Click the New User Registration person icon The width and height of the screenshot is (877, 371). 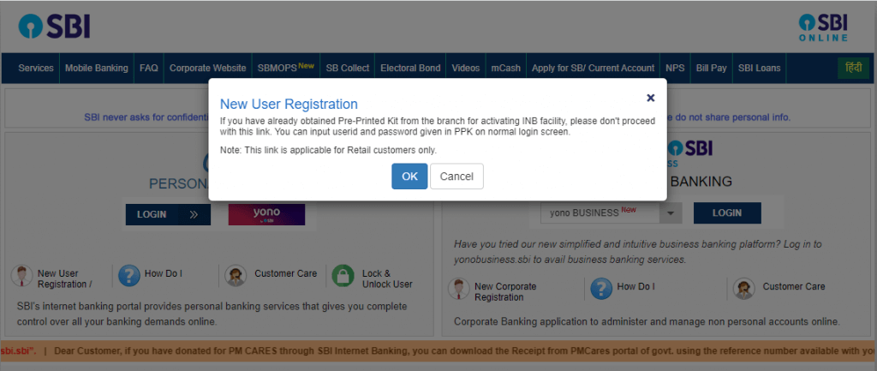(21, 276)
